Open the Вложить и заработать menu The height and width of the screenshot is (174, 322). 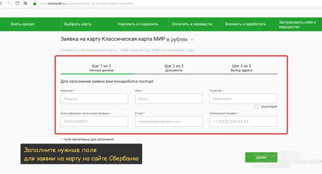coord(246,24)
